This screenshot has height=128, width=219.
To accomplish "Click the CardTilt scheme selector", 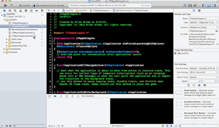I will pyautogui.click(x=24, y=5).
